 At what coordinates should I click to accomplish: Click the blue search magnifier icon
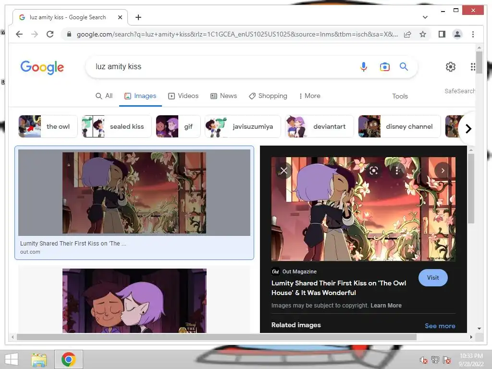(404, 66)
